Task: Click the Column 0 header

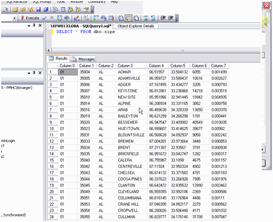Action: coord(67,66)
